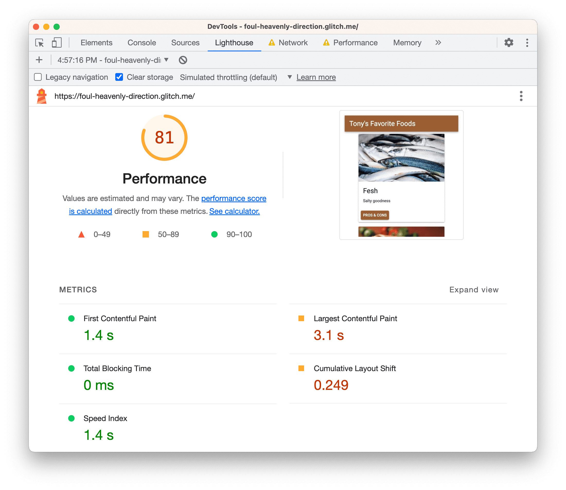Enable Clear storage checkbox

(118, 76)
